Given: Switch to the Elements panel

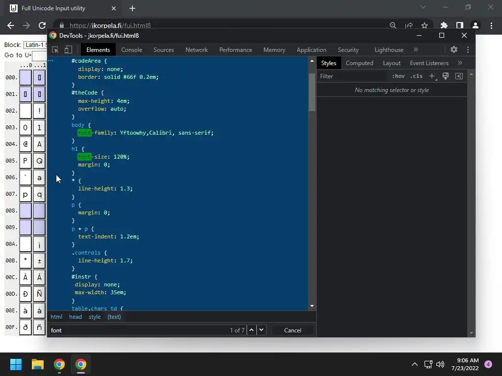Looking at the screenshot, I should (98, 50).
